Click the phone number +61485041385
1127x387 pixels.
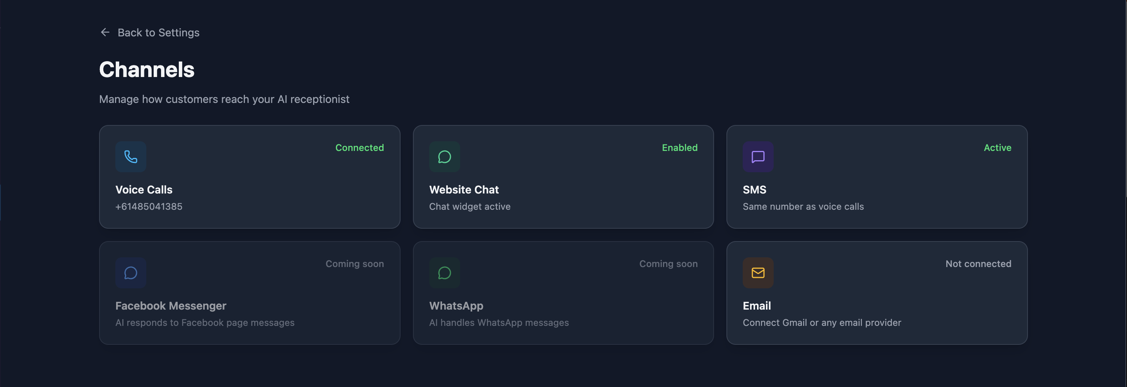149,206
